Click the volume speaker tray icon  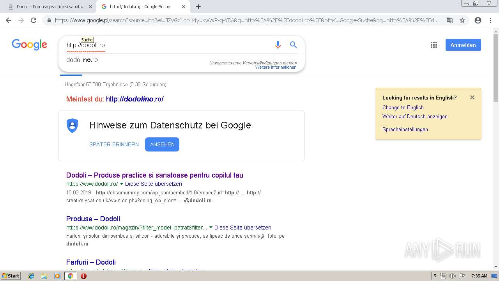(x=453, y=276)
